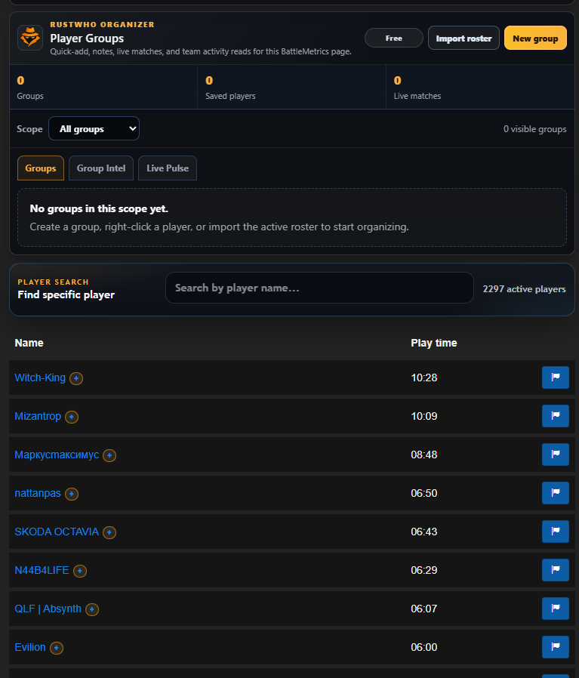Switch to the Live Pulse tab

168,168
